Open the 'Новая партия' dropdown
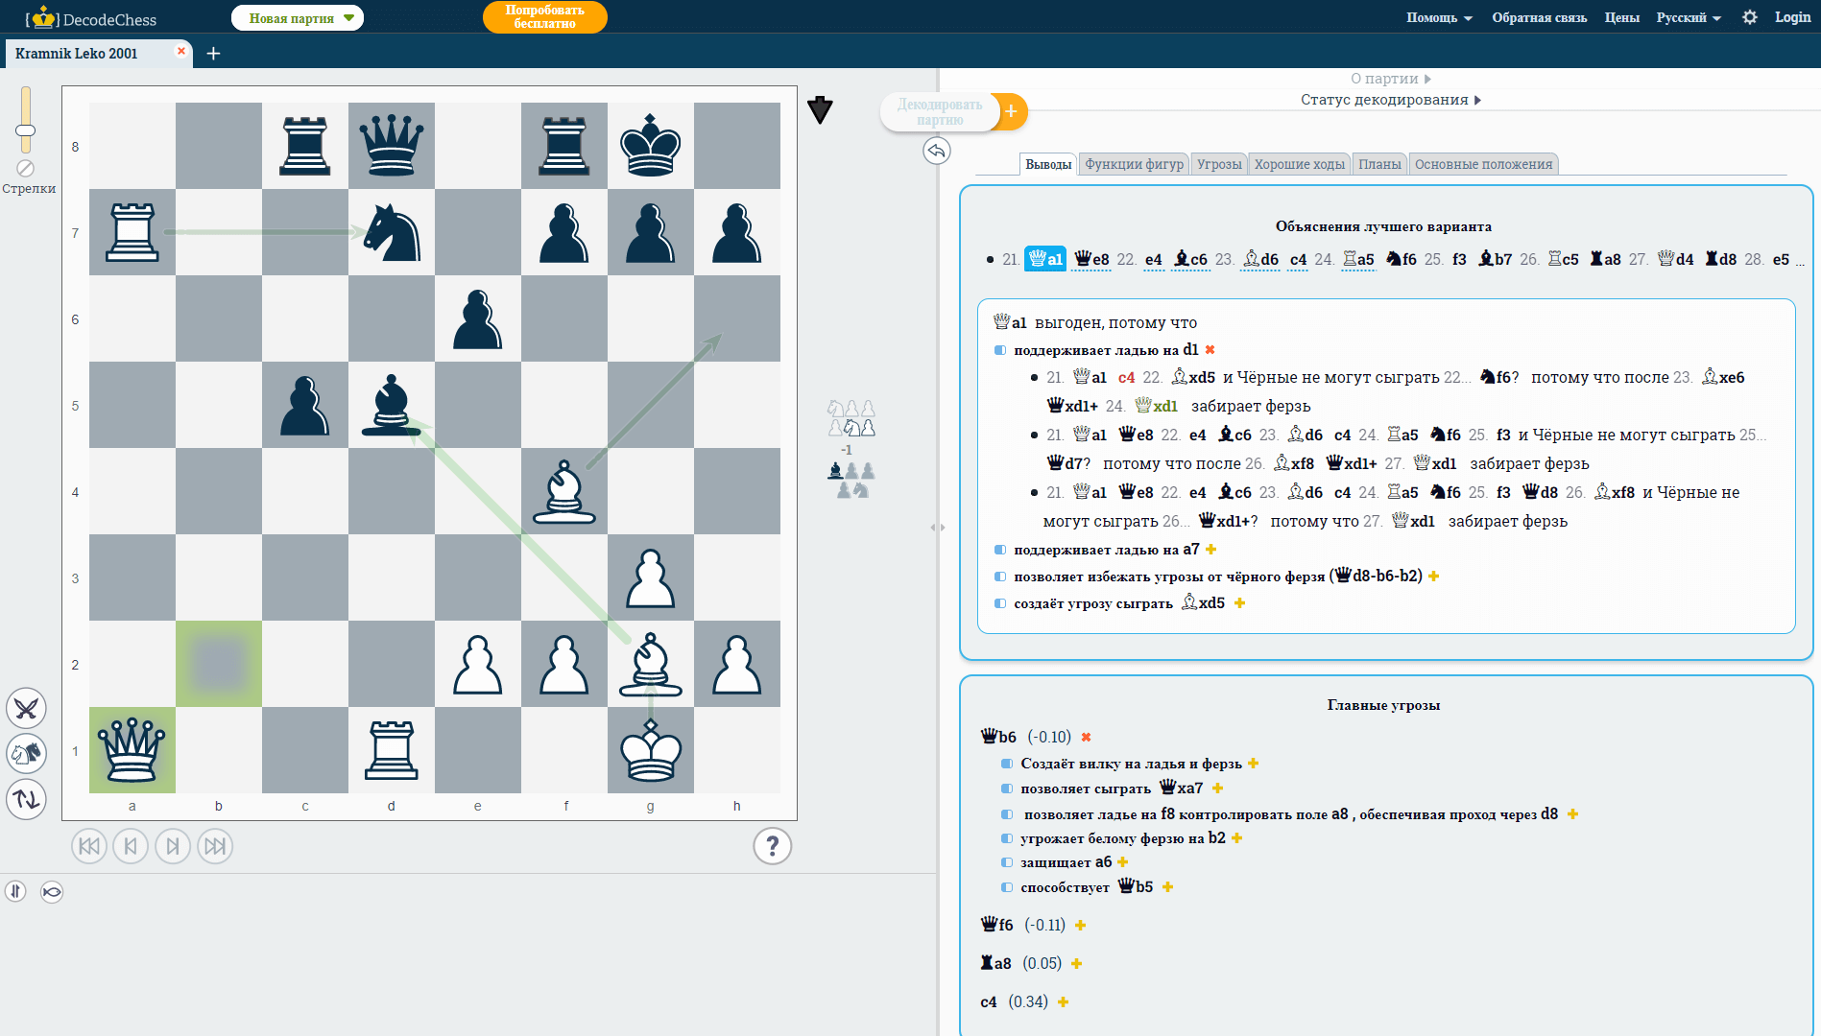The width and height of the screenshot is (1821, 1036). (298, 18)
